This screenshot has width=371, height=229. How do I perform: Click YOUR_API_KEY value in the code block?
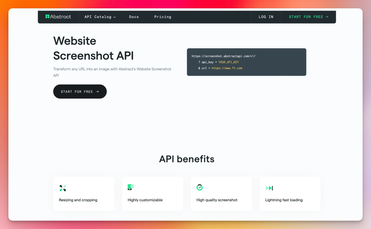point(228,62)
